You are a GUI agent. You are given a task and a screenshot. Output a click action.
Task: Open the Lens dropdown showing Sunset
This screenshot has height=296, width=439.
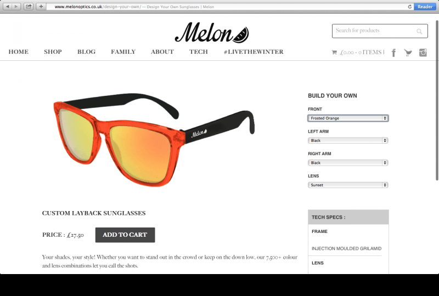348,185
